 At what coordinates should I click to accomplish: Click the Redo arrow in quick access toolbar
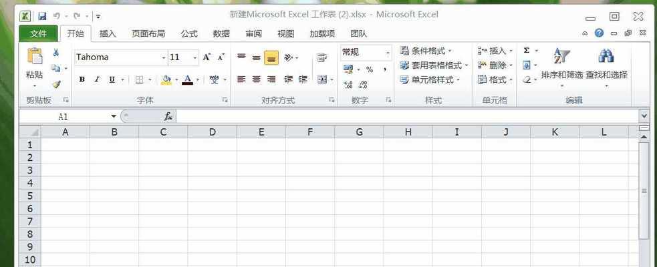coord(76,16)
